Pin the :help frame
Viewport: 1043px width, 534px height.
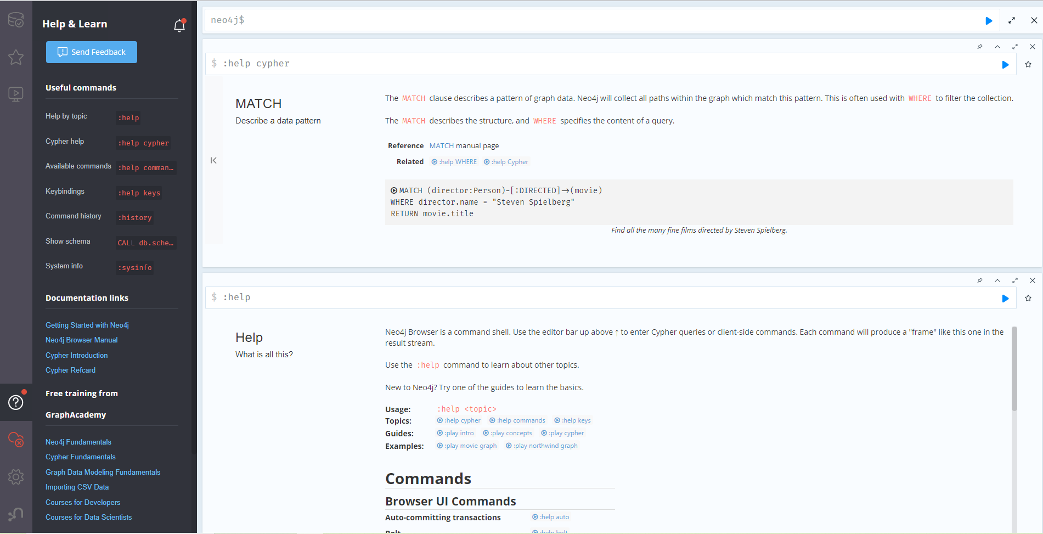click(980, 280)
